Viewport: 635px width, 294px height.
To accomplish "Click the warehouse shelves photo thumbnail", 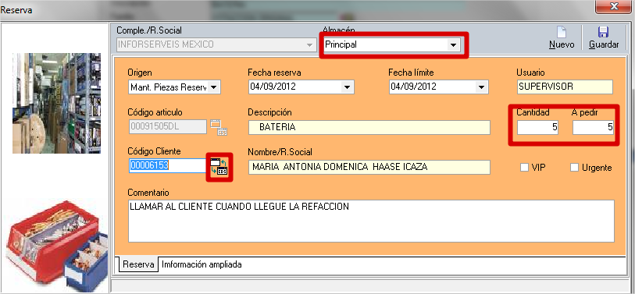I will click(x=57, y=103).
